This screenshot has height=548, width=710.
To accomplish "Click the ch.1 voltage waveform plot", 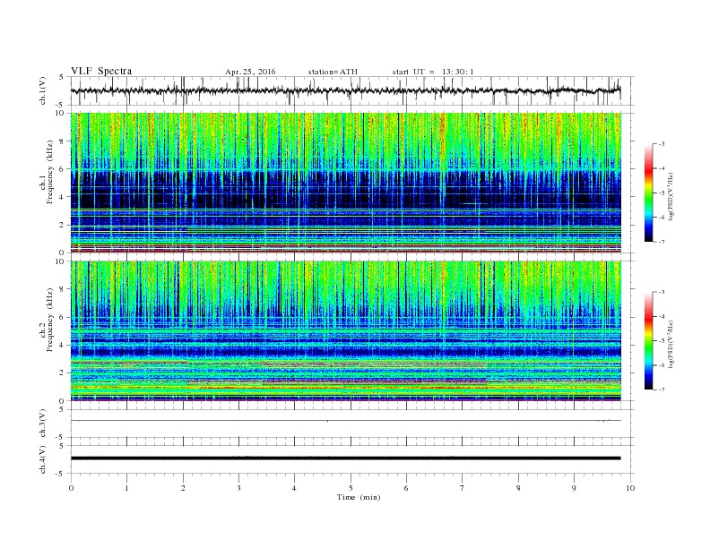I will coord(345,90).
